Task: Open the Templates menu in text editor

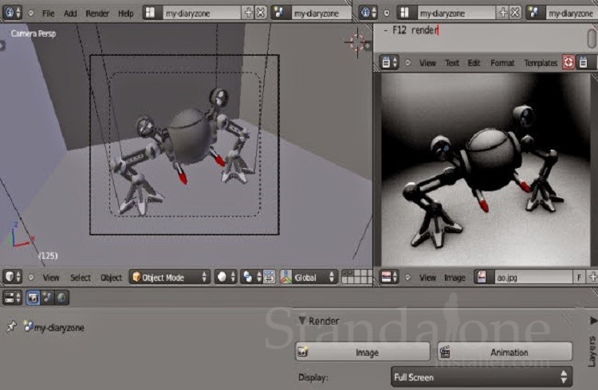Action: (x=541, y=62)
